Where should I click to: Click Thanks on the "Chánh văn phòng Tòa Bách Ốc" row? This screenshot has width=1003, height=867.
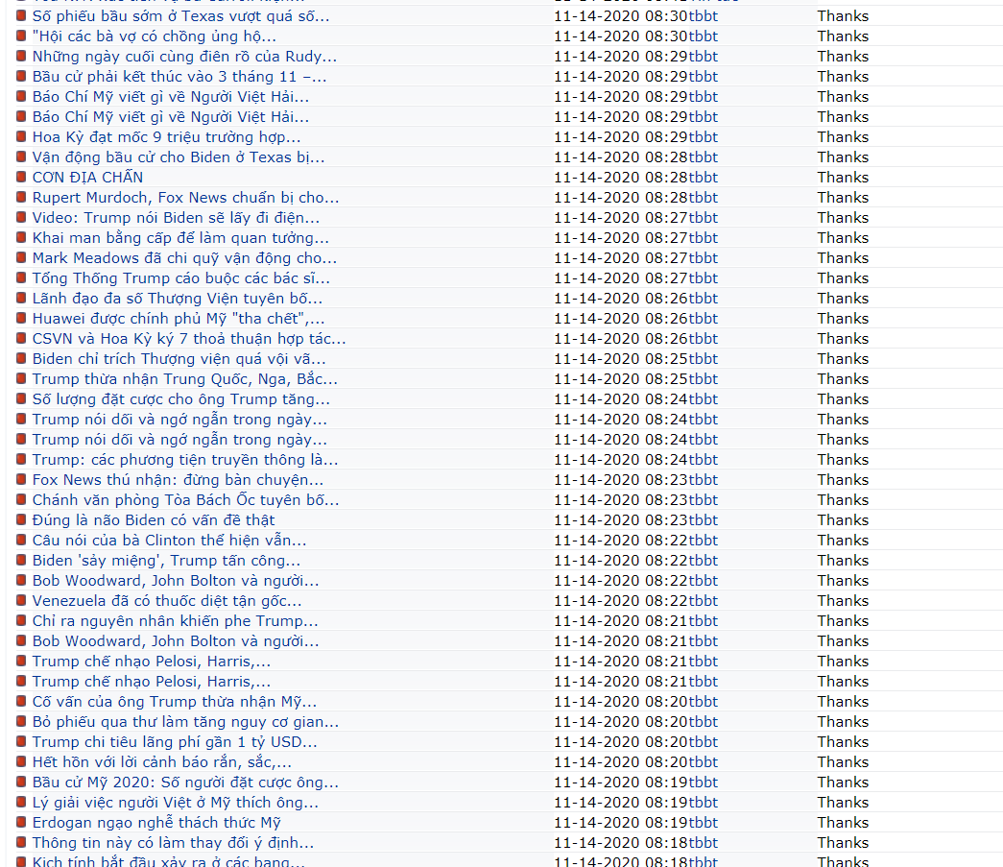[843, 500]
